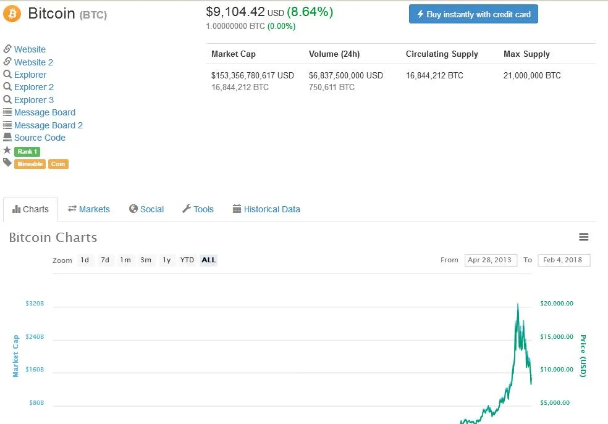The image size is (608, 424).
Task: Set chart zoom to YTD
Action: pos(187,260)
